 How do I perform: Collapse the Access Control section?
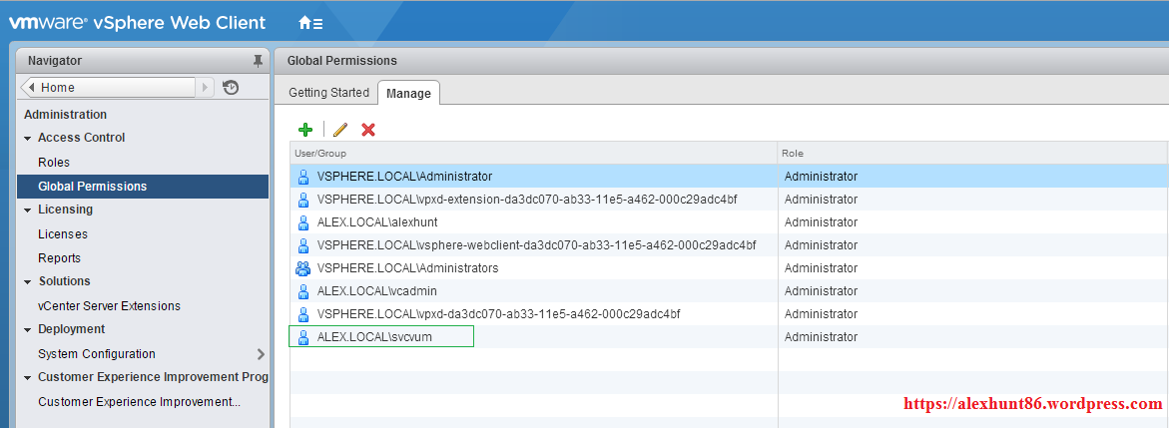(x=28, y=139)
